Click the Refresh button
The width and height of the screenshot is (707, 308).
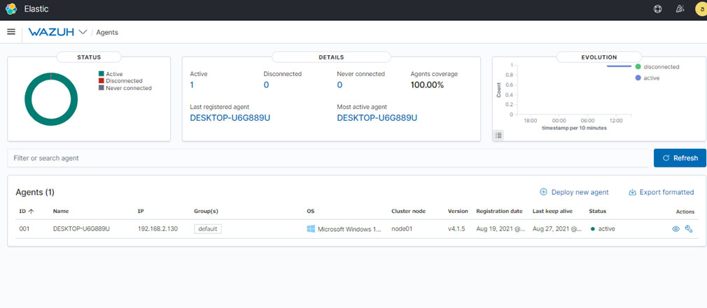click(680, 158)
